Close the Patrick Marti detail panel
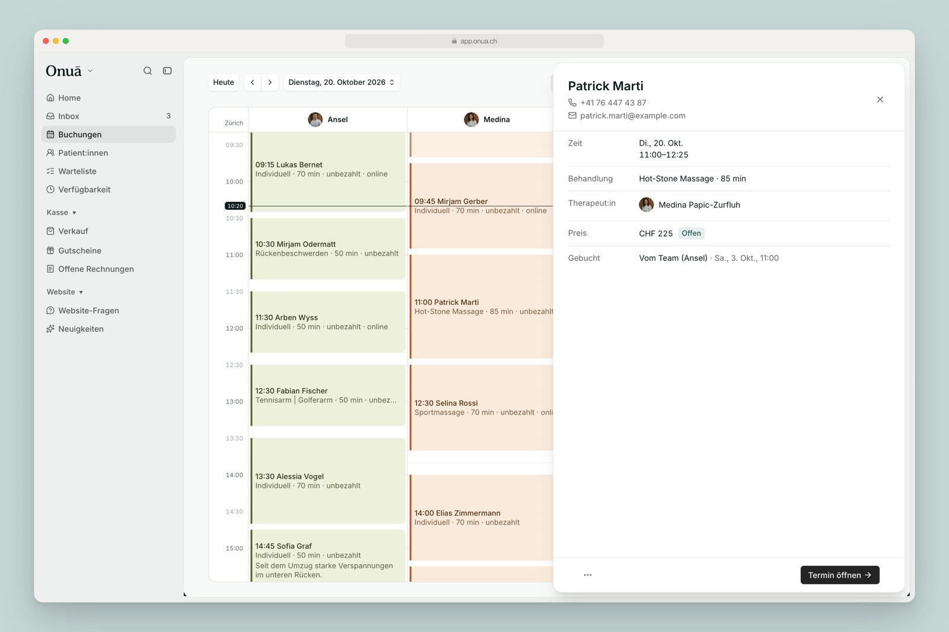949x632 pixels. [880, 100]
